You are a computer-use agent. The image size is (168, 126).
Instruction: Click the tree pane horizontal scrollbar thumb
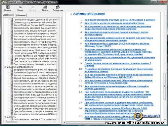pos(12,121)
